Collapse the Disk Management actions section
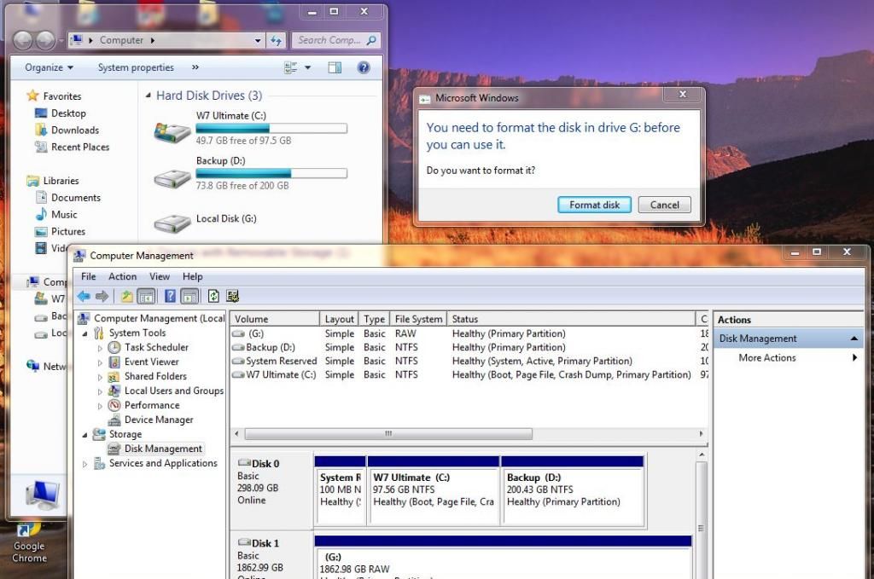 854,339
